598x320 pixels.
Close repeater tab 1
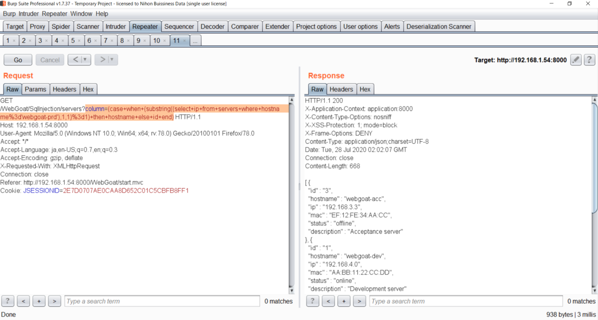14,41
